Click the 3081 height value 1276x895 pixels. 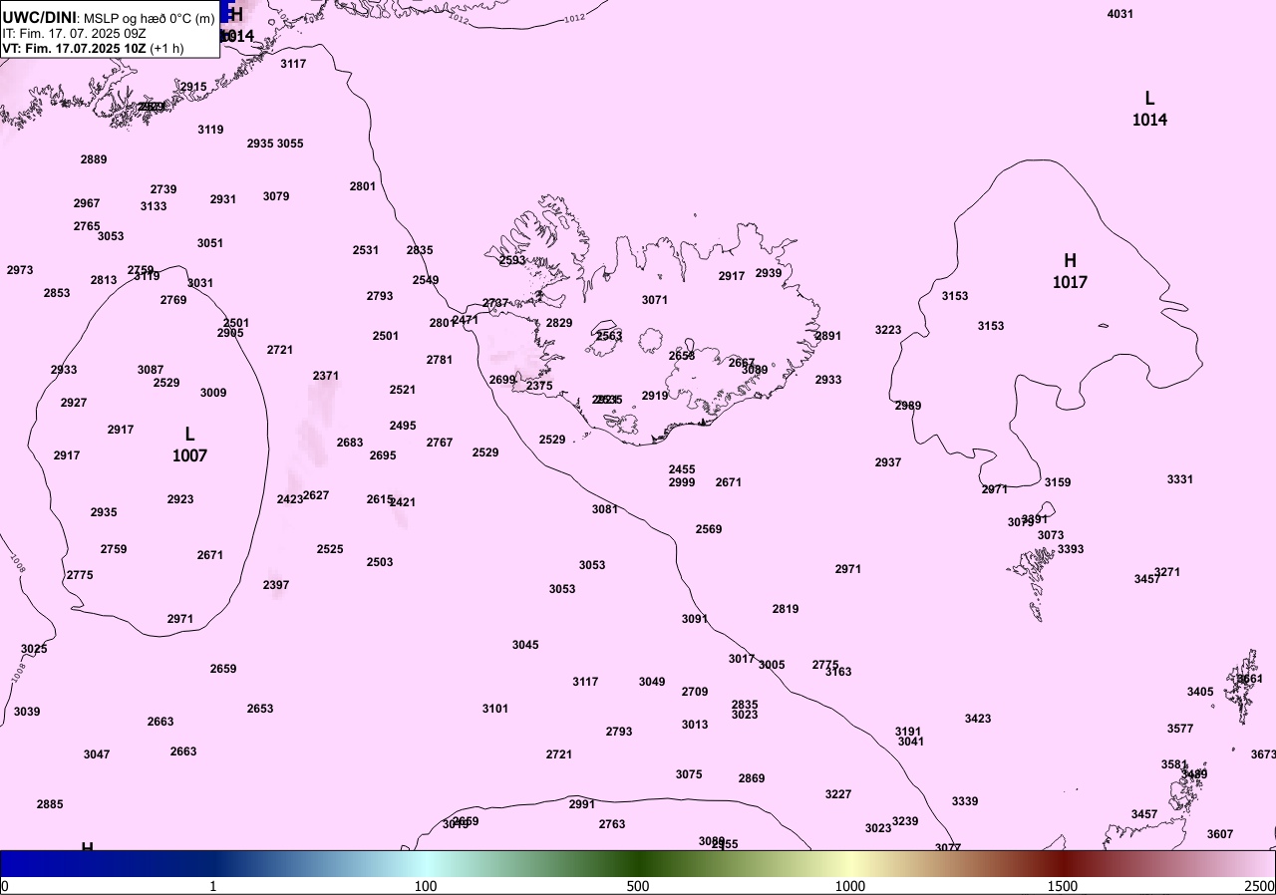605,509
